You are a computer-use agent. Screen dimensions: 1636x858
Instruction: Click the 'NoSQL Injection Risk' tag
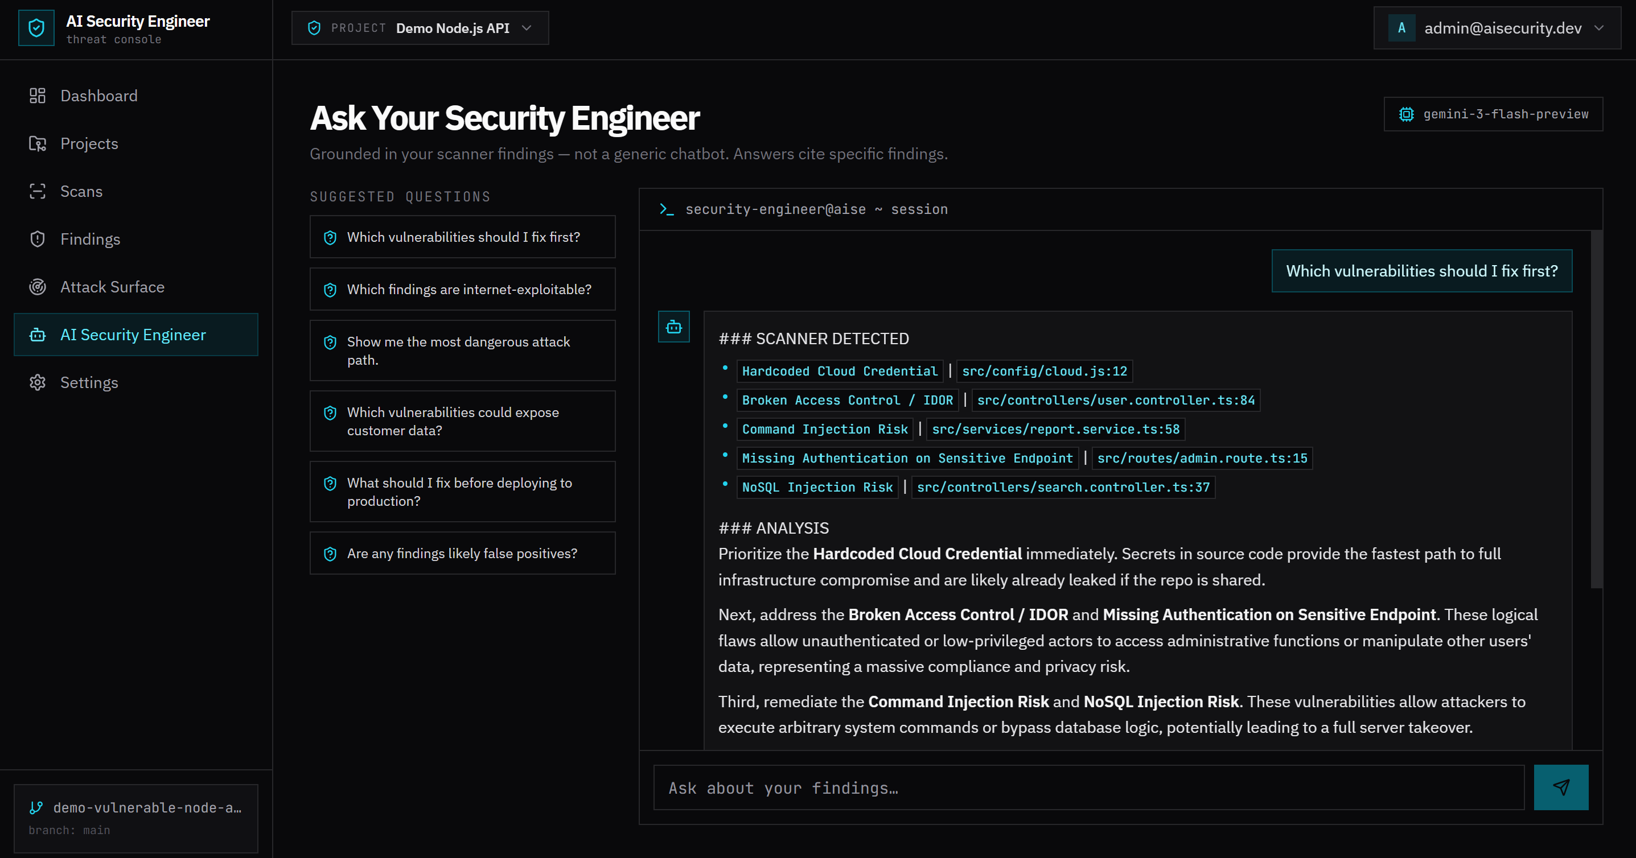[817, 488]
